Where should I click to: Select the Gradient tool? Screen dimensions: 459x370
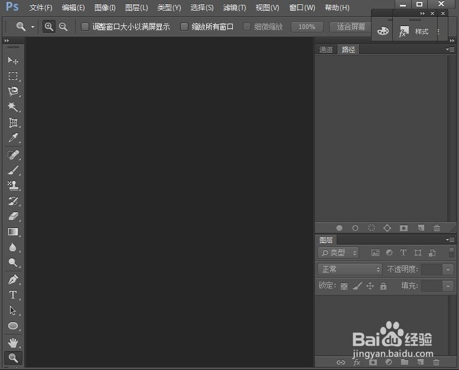(13, 232)
